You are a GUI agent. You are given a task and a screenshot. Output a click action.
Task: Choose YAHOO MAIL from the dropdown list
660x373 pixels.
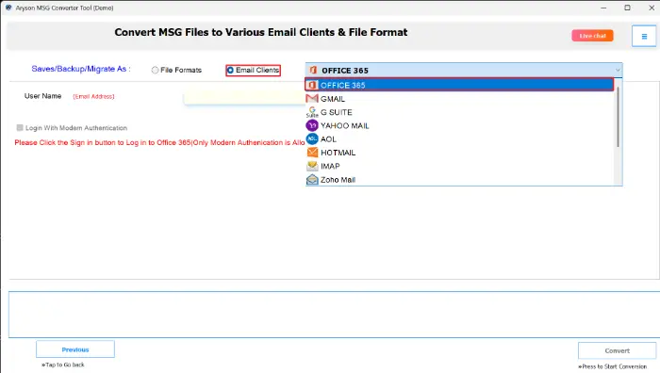(460, 125)
